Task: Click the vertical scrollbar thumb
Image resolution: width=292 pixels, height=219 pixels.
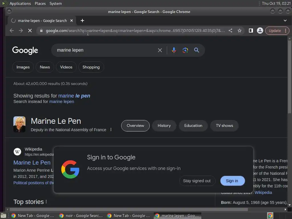Action: coord(289,77)
